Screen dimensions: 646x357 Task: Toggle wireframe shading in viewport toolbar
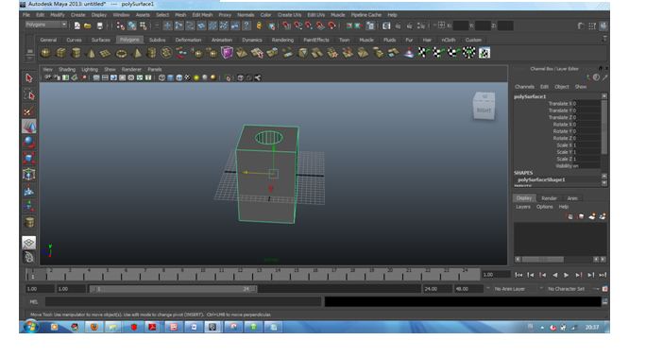click(x=161, y=77)
